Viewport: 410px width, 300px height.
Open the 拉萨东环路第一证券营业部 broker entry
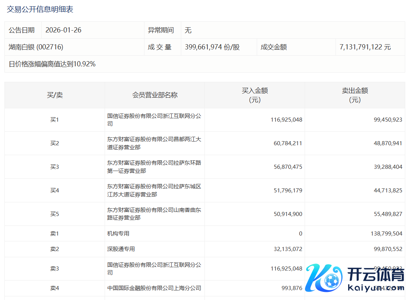click(x=154, y=167)
